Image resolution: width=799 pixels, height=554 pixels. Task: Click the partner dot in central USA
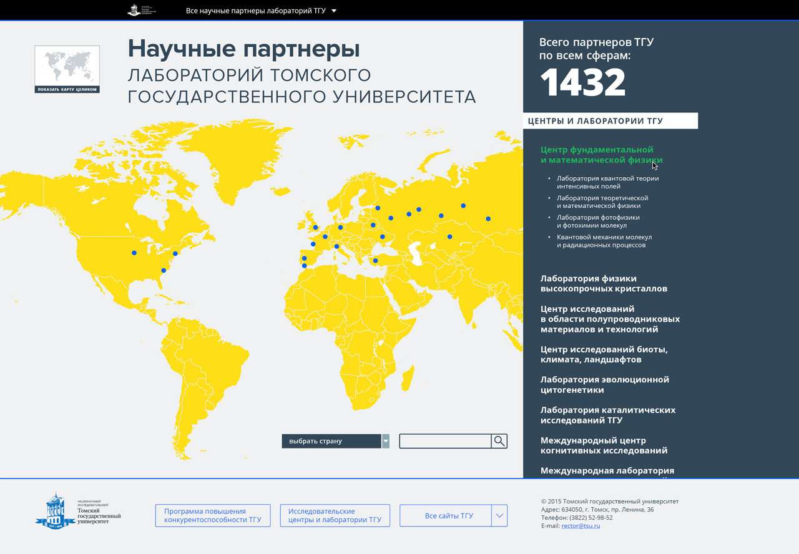click(134, 253)
